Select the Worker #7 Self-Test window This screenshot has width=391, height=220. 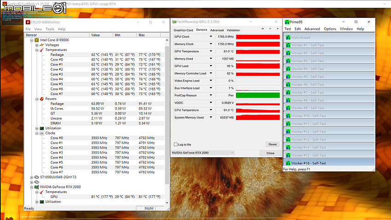[329, 93]
